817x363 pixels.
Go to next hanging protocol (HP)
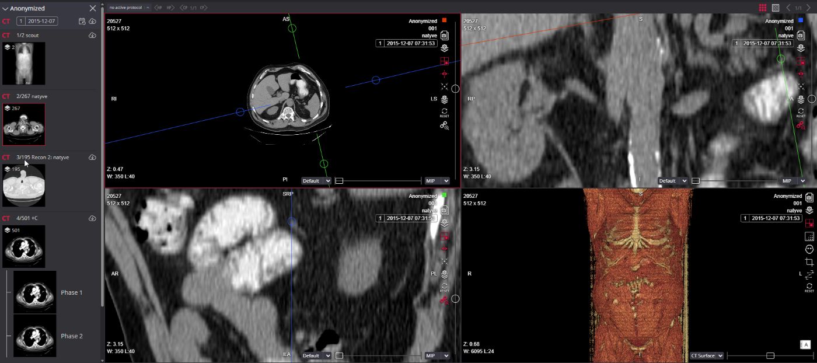(x=170, y=8)
